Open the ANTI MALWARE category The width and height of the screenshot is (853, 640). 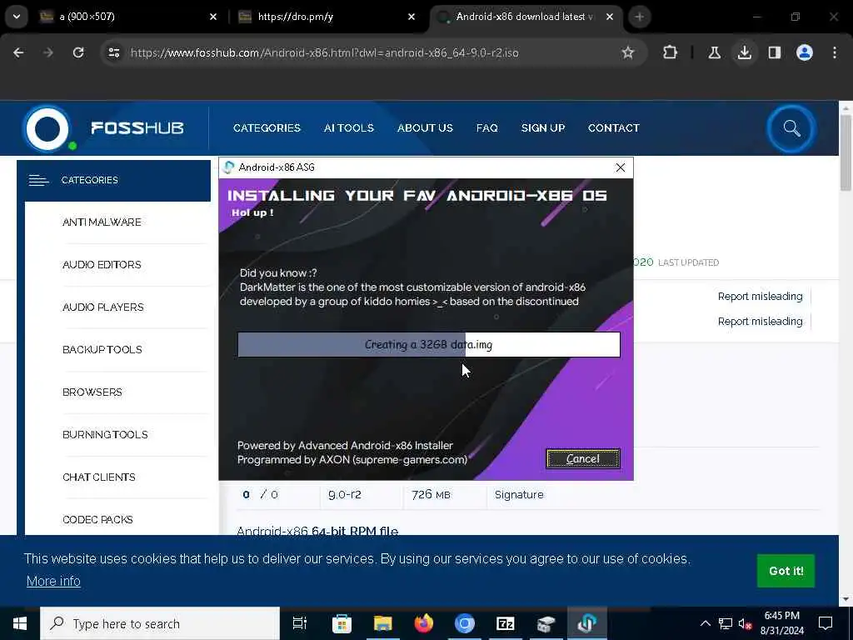point(102,222)
